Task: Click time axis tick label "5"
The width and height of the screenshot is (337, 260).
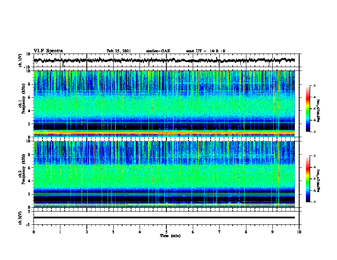Action: point(166,232)
